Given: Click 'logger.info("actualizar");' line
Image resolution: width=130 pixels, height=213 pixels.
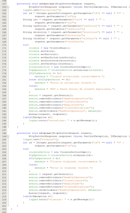Looking at the screenshot, I should pos(42,10).
